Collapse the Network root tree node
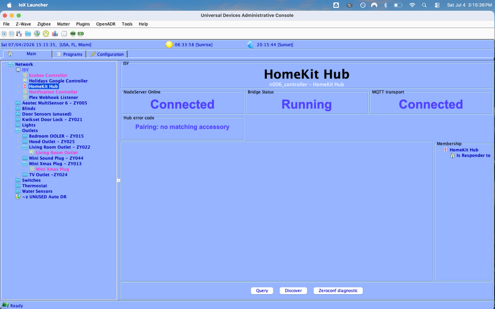This screenshot has width=495, height=309. [x=4, y=65]
